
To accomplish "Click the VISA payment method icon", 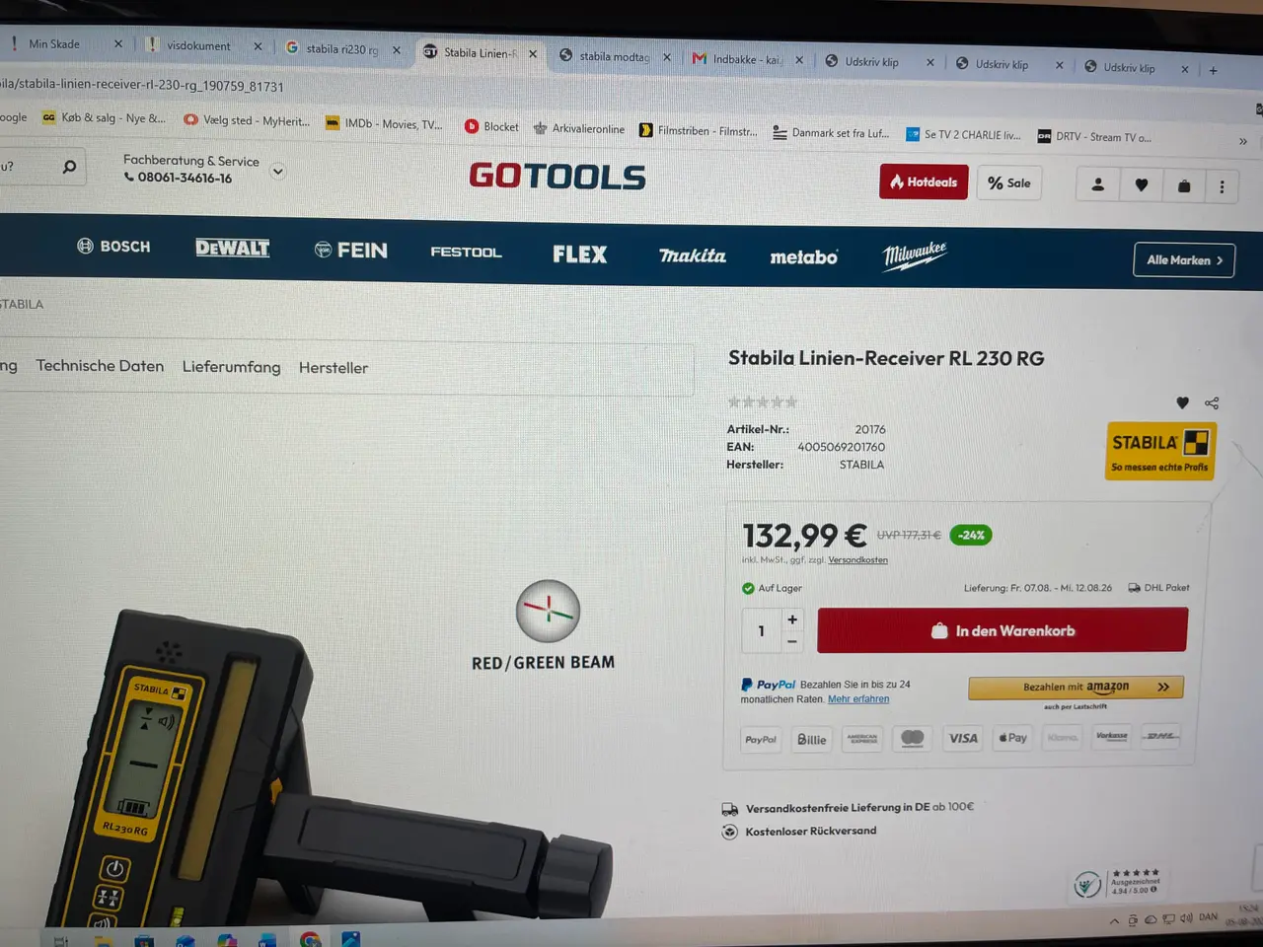I will (962, 738).
